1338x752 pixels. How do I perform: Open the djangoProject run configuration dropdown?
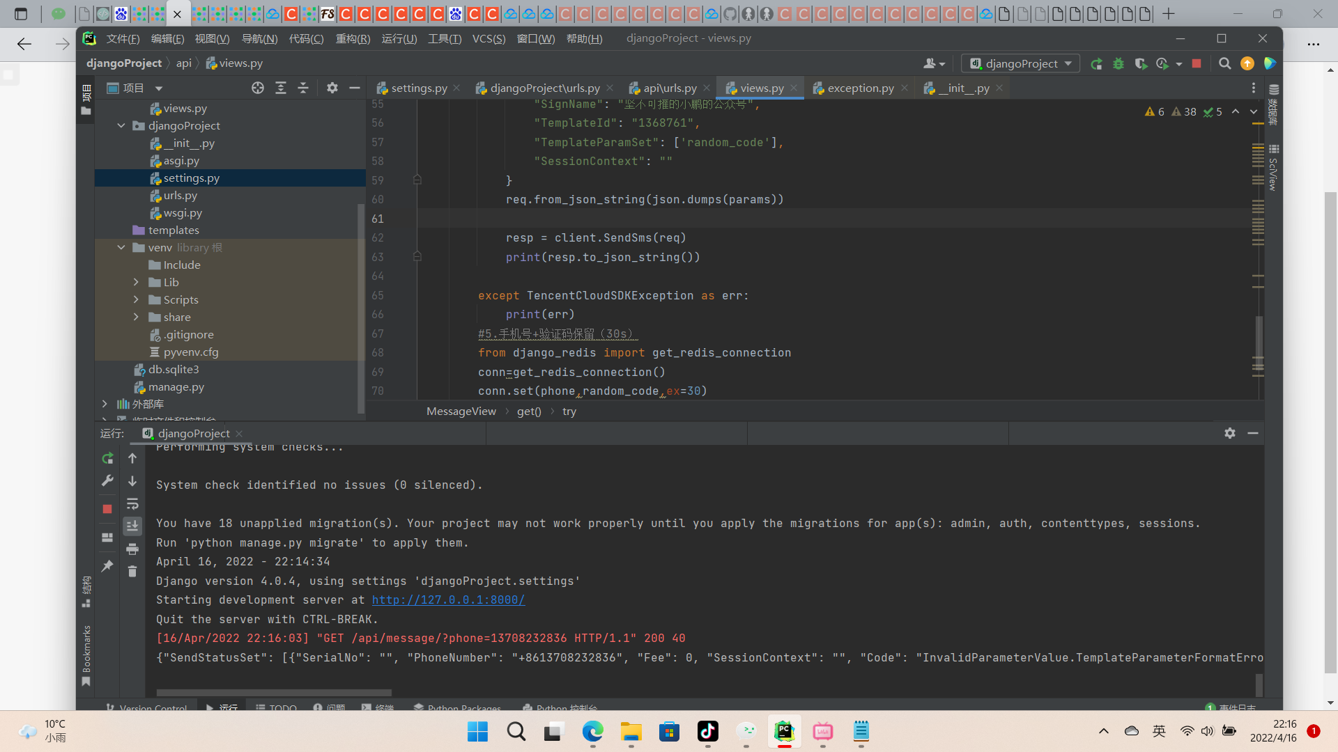click(1021, 63)
